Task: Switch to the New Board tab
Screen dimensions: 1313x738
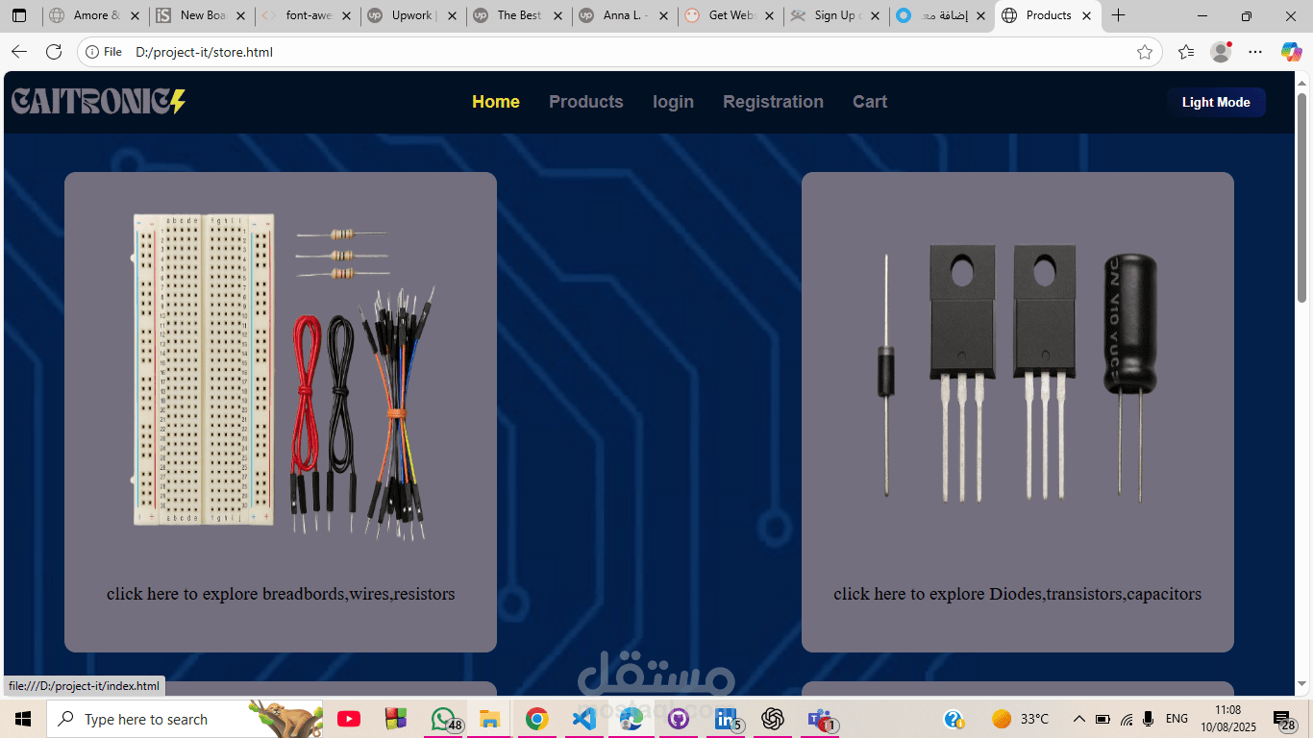Action: click(200, 15)
